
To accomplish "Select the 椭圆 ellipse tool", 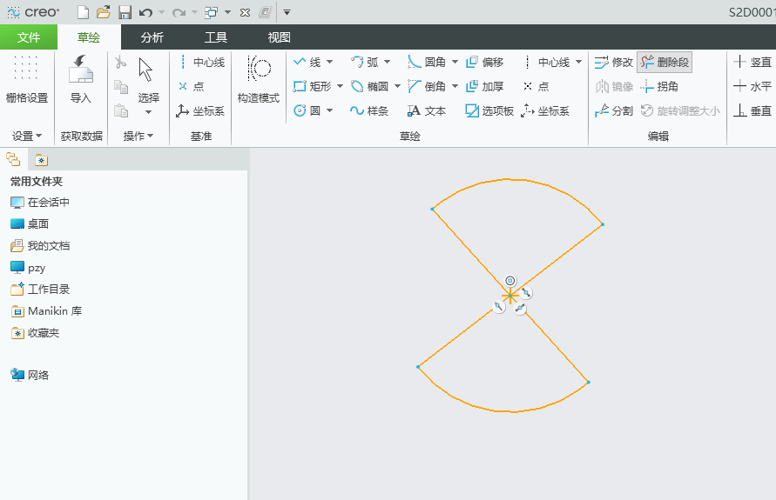I will tap(369, 86).
